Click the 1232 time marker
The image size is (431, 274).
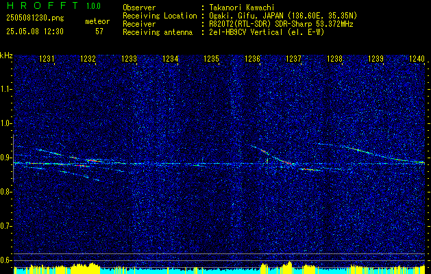click(x=88, y=58)
